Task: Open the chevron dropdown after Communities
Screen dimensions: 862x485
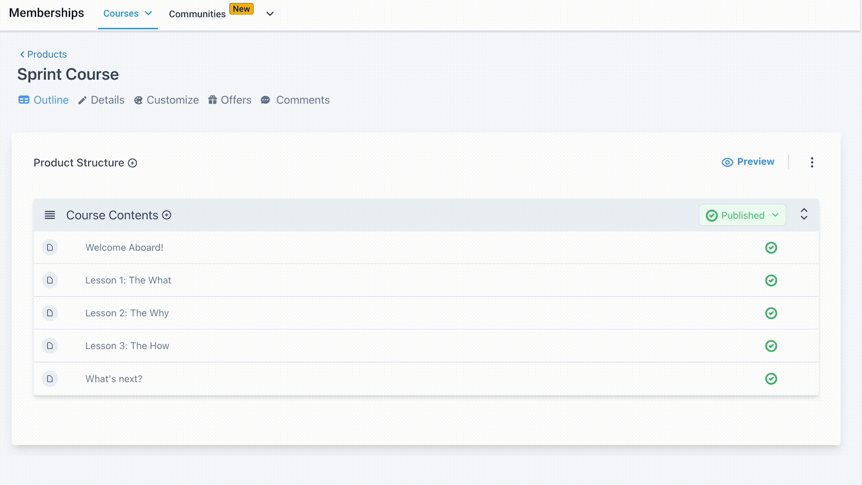Action: 270,13
